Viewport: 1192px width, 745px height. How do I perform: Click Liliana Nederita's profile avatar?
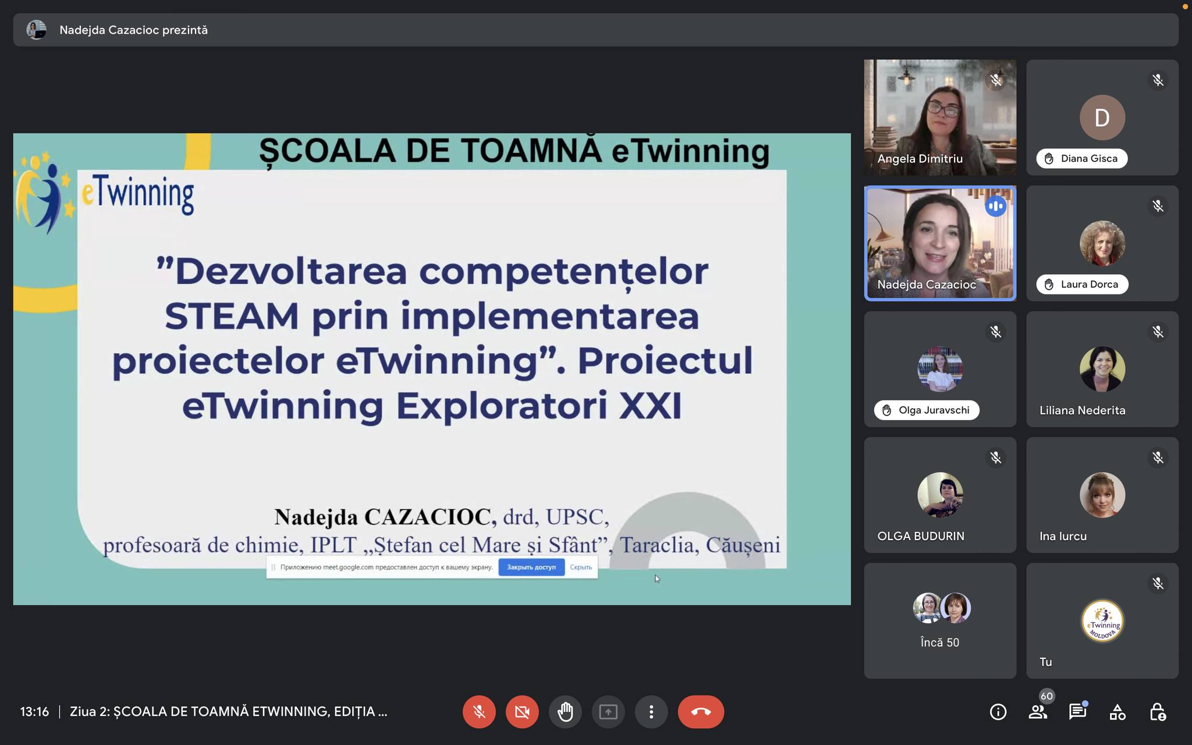point(1102,369)
